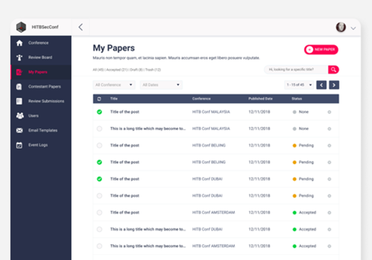Viewport: 372px width, 260px height.
Task: Uncheck the second BEIJING row checkbox
Action: [x=99, y=162]
